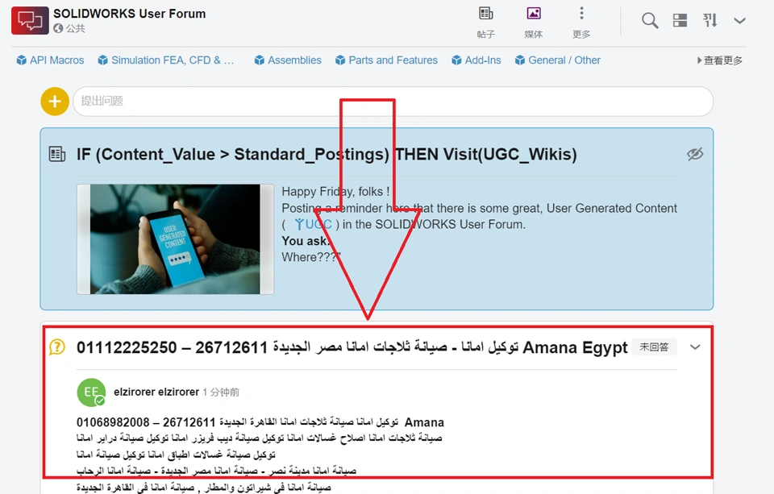Open Parts and Features category

[386, 60]
